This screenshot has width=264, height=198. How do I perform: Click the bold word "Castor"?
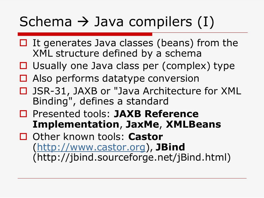point(146,137)
